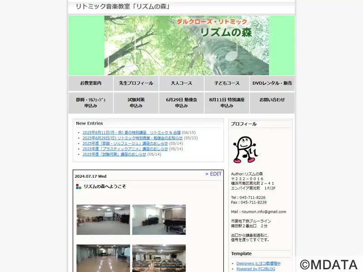
Task: Open 2025年度「プラスティックアニメ」講座 entry
Action: 125,149
